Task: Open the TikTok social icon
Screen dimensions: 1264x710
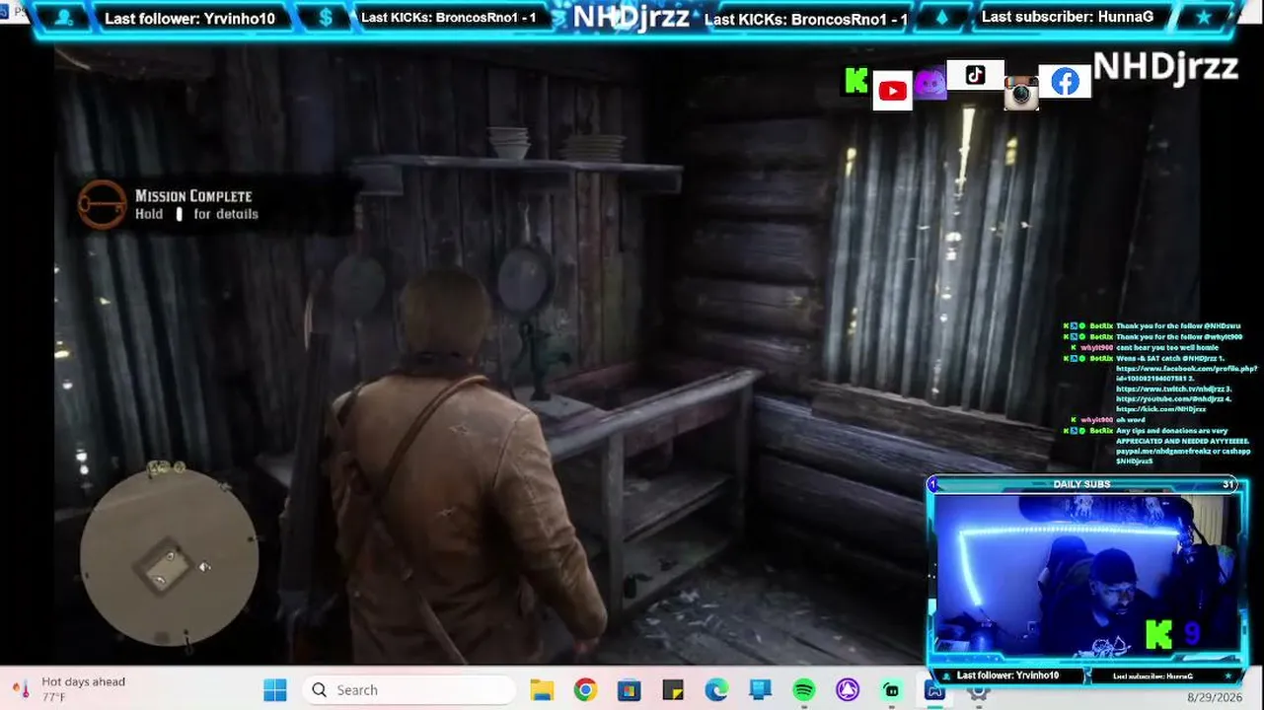Action: (x=975, y=75)
